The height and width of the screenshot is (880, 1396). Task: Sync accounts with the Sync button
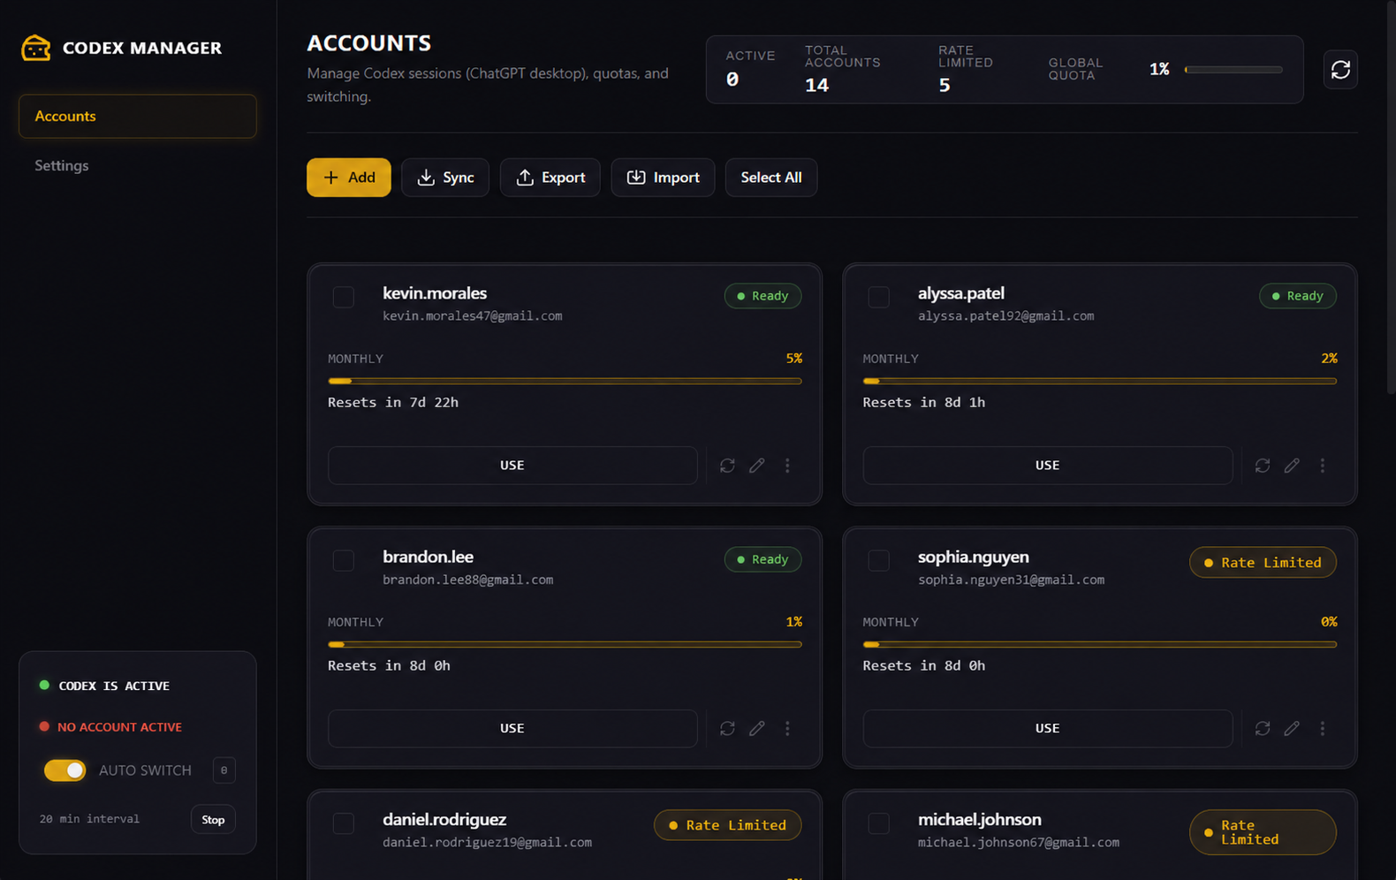(445, 178)
